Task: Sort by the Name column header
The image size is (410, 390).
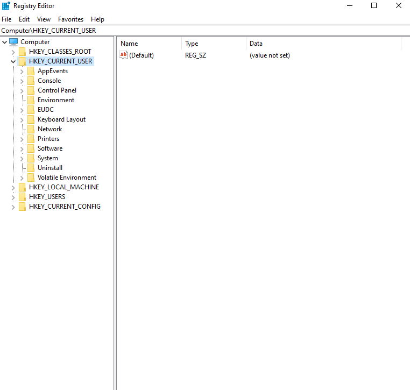Action: 149,44
